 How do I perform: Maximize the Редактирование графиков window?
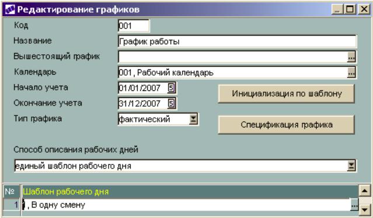pos(350,9)
